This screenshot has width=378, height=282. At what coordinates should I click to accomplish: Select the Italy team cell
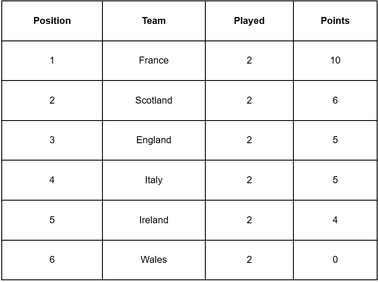[153, 180]
